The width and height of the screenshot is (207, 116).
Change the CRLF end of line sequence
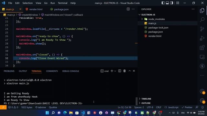[x=158, y=107]
